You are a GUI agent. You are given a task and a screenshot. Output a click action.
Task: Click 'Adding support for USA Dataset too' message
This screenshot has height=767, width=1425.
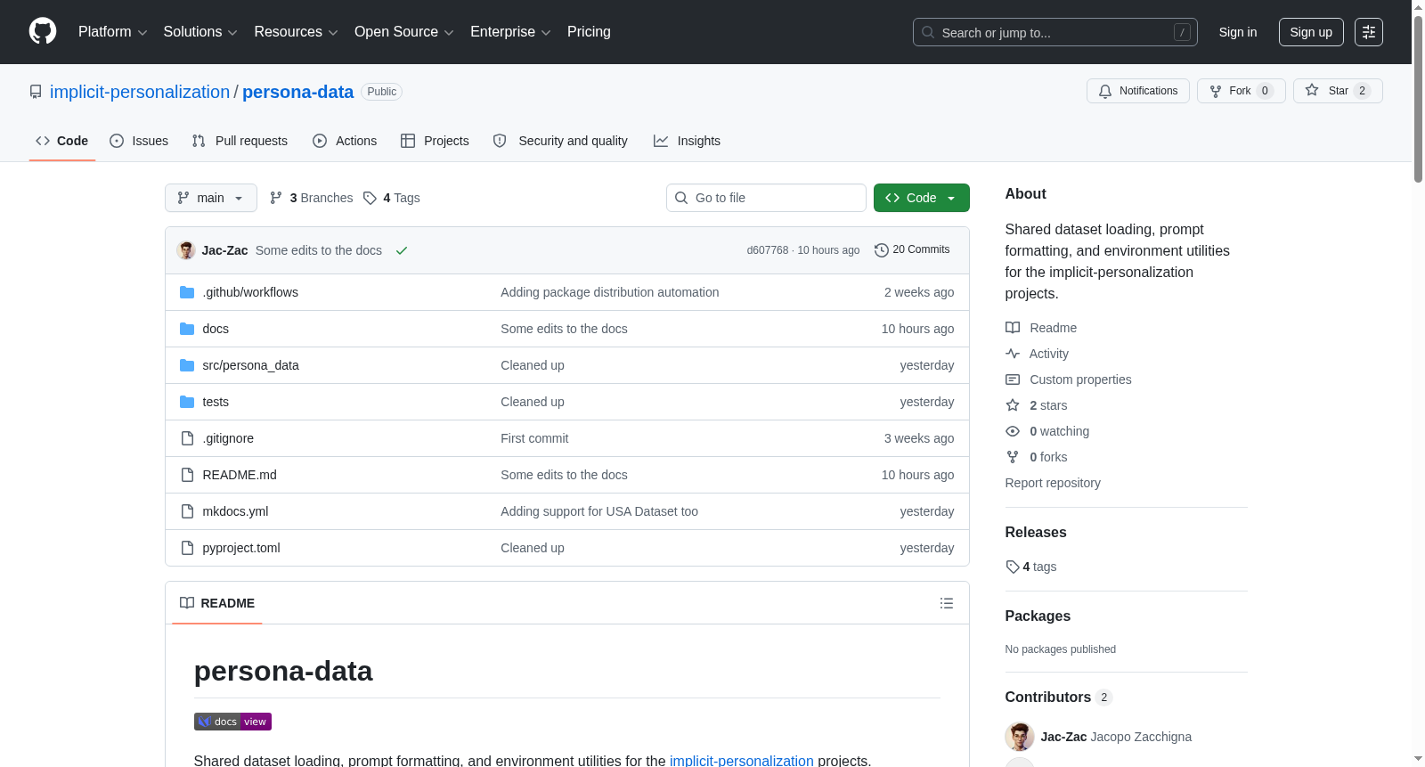pyautogui.click(x=599, y=511)
